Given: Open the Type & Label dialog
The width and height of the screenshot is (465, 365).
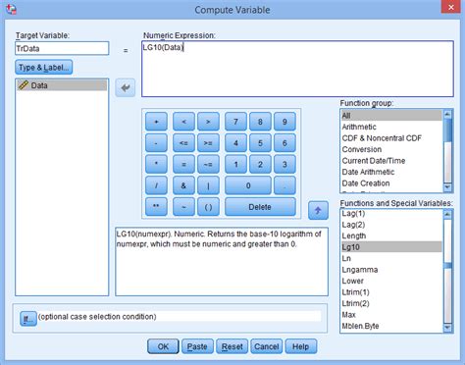Looking at the screenshot, I should (x=43, y=68).
